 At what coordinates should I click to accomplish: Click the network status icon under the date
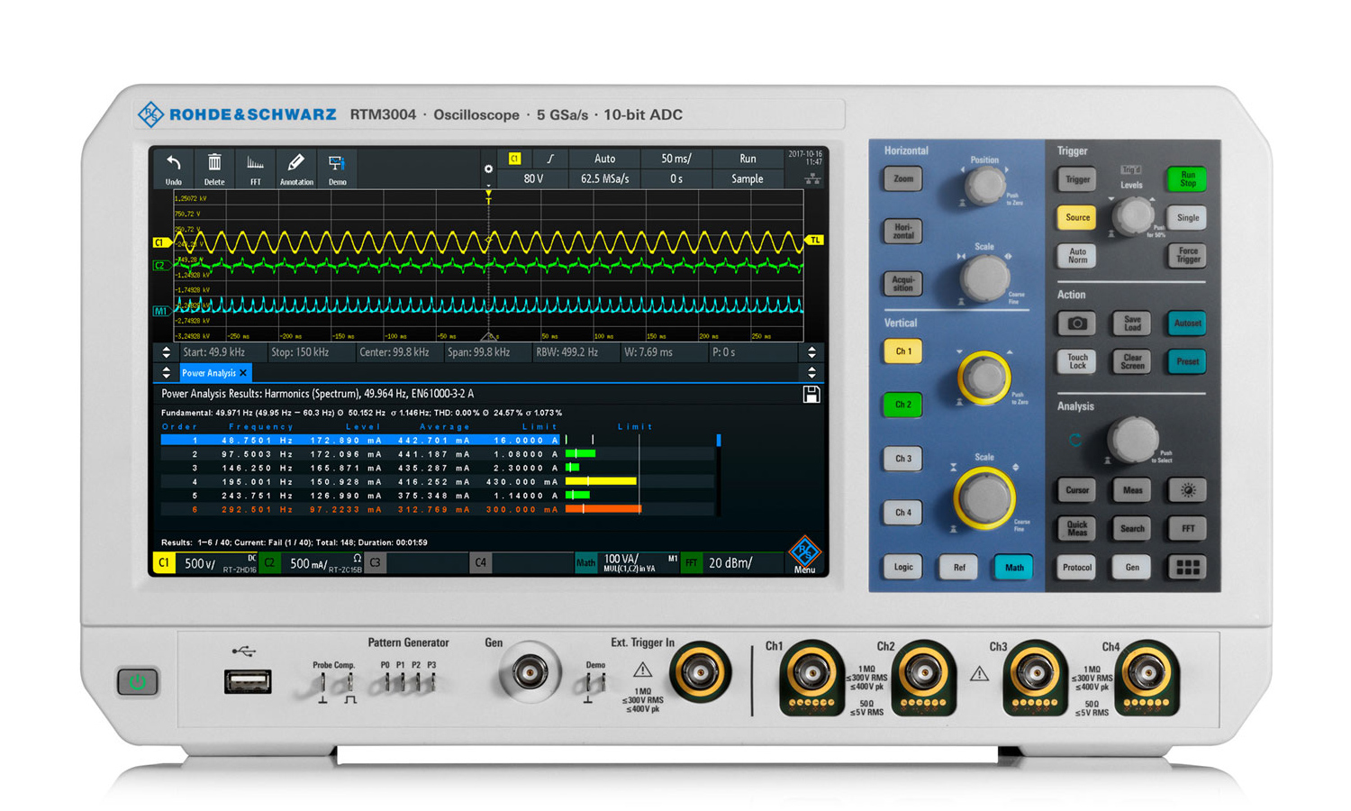point(812,179)
